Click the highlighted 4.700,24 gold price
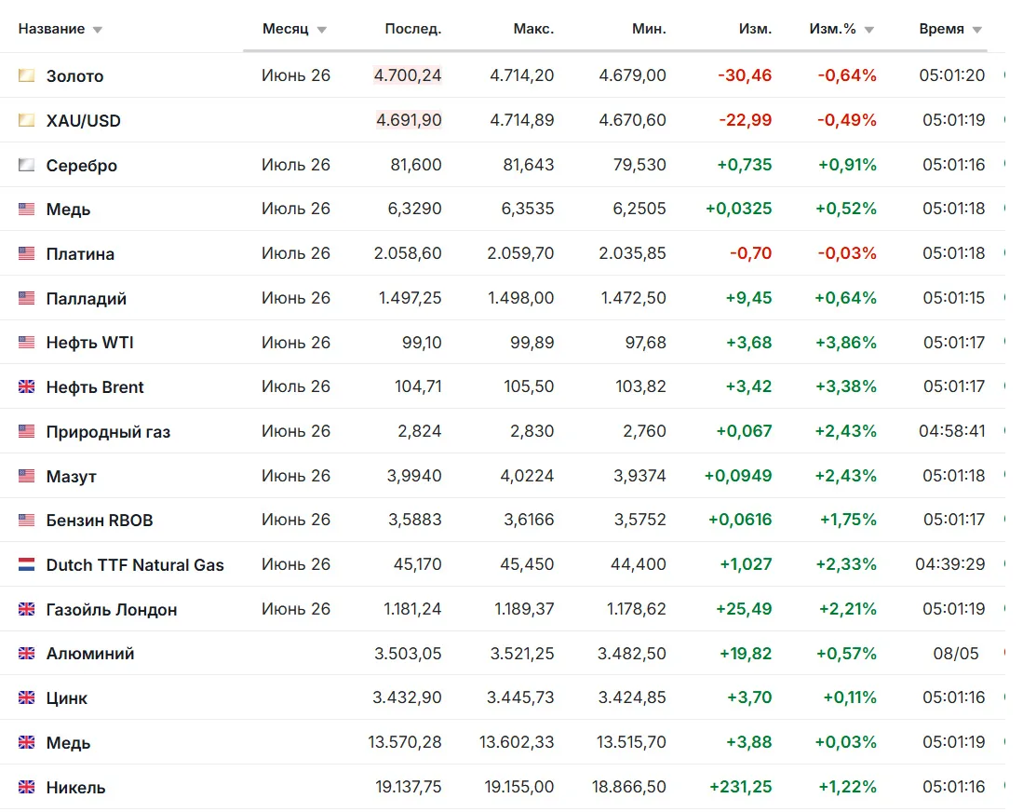The width and height of the screenshot is (1023, 812). coord(408,75)
